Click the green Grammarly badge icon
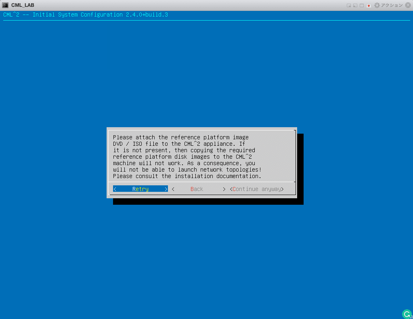The image size is (413, 319). pyautogui.click(x=407, y=314)
